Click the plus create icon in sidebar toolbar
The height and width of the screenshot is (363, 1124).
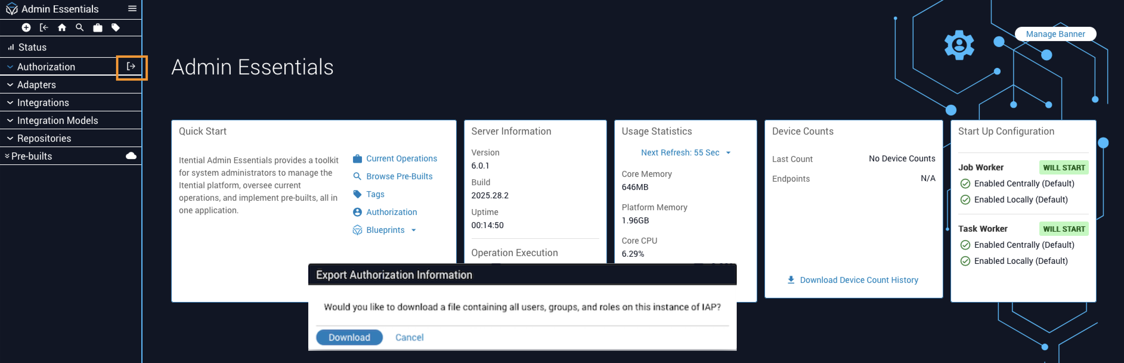(x=26, y=27)
